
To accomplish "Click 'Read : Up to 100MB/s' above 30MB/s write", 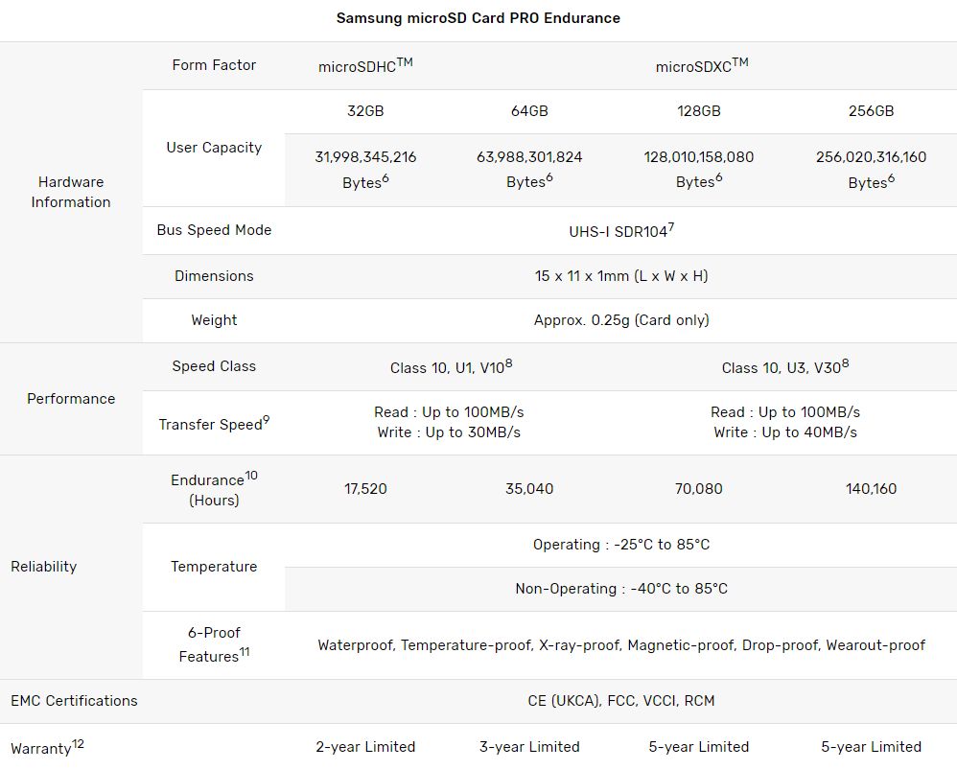I will click(449, 412).
